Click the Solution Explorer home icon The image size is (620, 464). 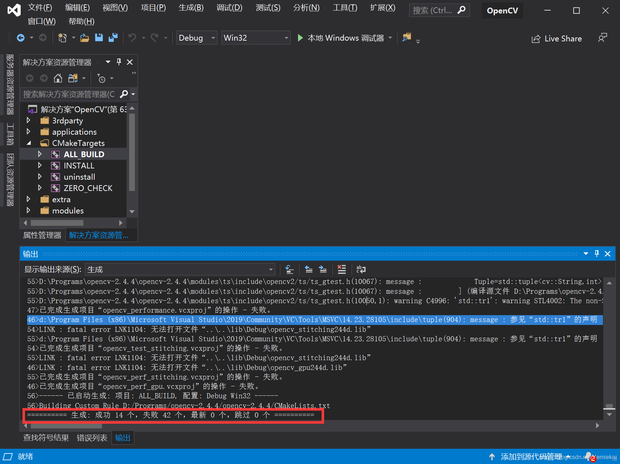pyautogui.click(x=58, y=78)
